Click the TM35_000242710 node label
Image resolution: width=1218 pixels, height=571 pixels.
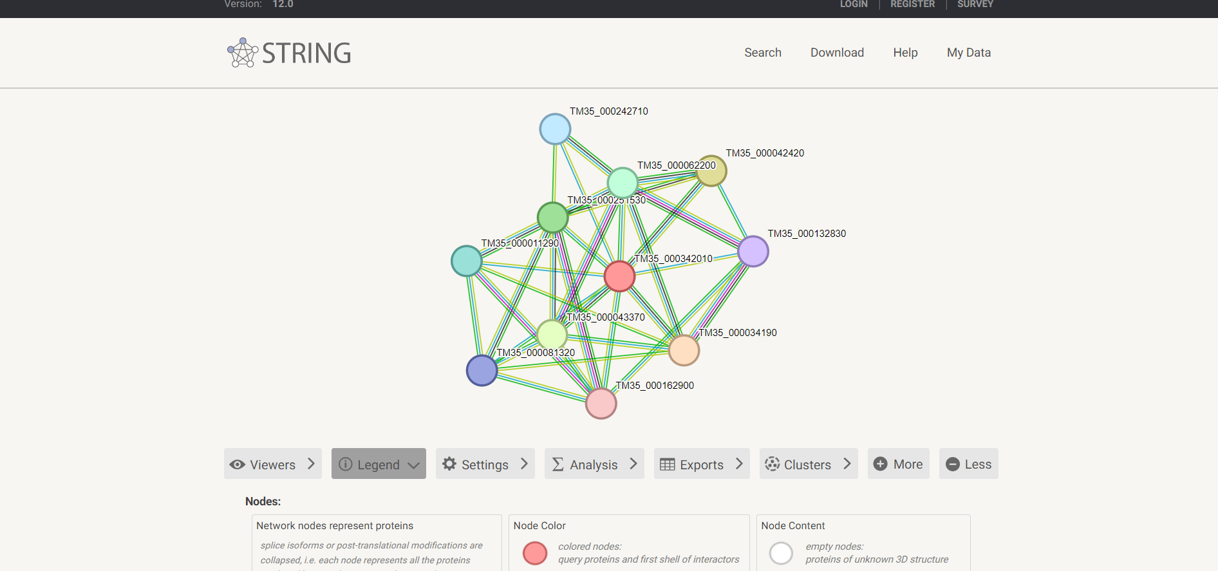(609, 111)
